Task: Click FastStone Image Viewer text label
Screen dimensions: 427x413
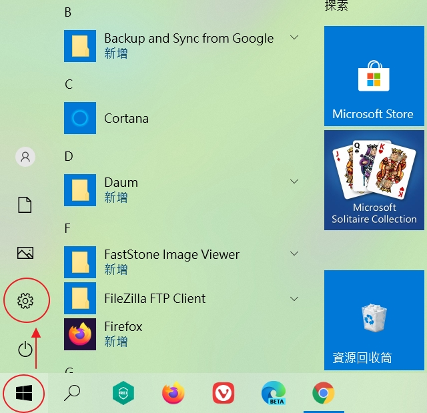Action: (x=172, y=255)
